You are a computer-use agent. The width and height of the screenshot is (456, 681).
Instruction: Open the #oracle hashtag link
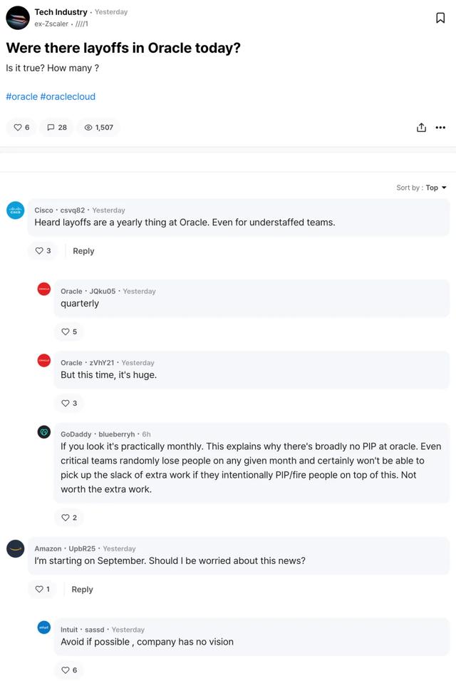tap(21, 96)
